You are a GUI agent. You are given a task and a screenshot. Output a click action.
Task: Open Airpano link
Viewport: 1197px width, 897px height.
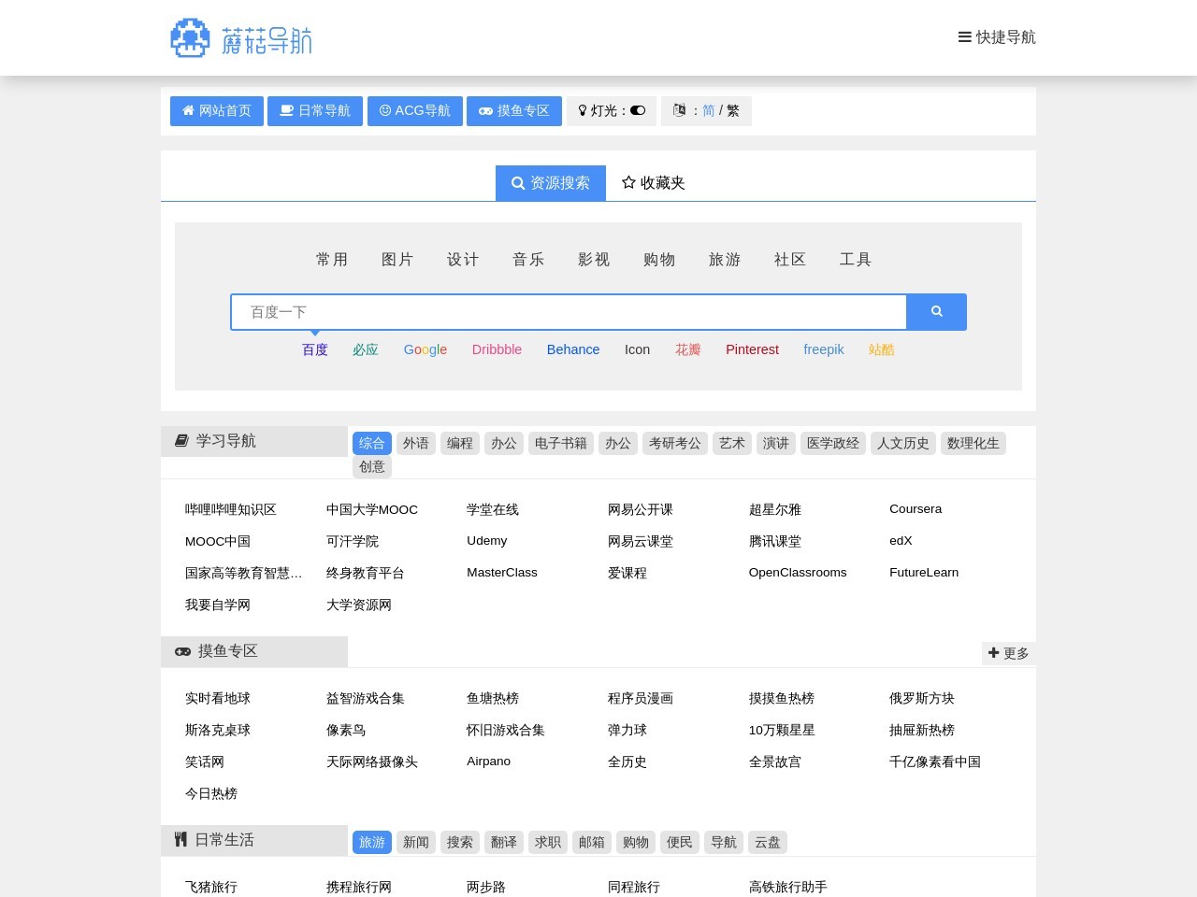point(489,762)
